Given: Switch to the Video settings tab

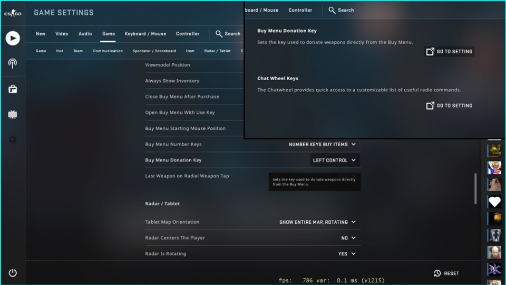Looking at the screenshot, I should click(62, 34).
